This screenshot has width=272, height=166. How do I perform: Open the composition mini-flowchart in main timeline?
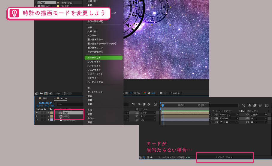pos(133,104)
